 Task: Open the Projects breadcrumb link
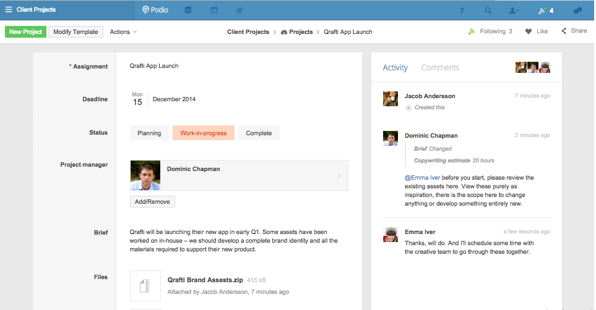click(x=301, y=32)
